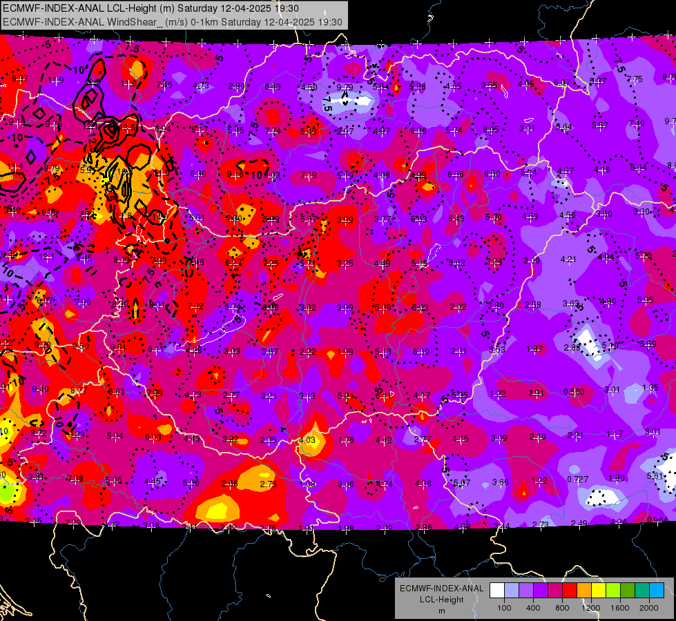
Task: Click the yellow legend color swatch
Action: [599, 591]
